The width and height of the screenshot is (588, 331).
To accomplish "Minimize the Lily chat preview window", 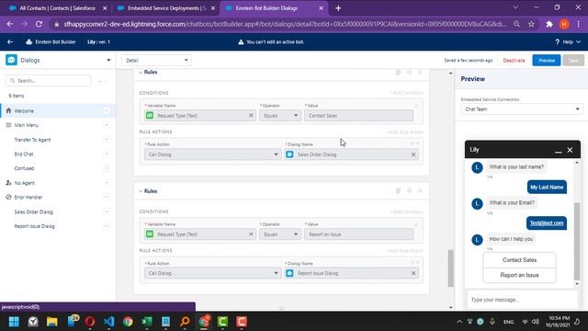I will click(x=558, y=150).
